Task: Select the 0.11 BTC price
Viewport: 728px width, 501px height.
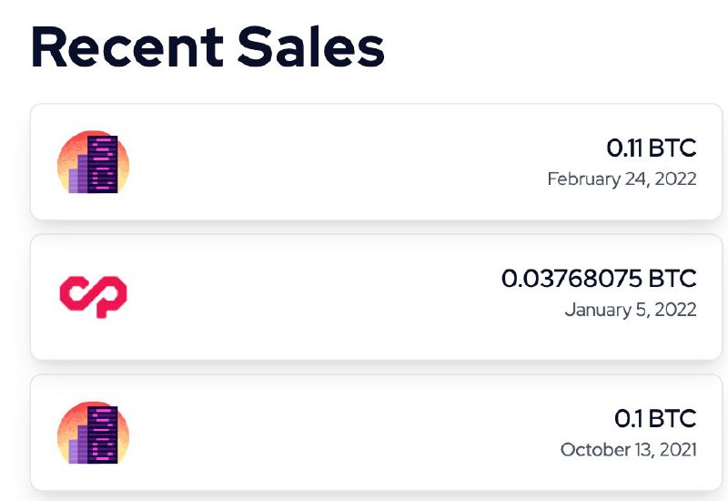Action: (652, 148)
